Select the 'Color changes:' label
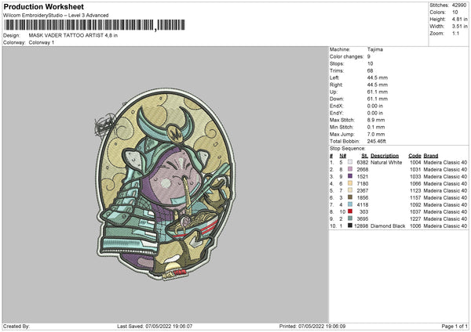This screenshot has height=332, width=471. click(346, 56)
